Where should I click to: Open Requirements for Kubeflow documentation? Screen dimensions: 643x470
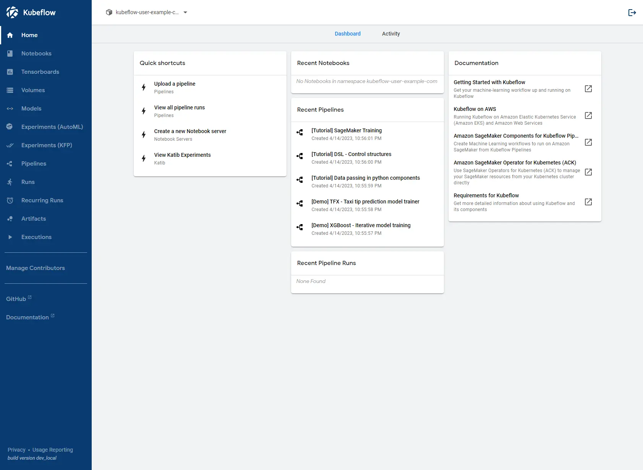(525, 202)
